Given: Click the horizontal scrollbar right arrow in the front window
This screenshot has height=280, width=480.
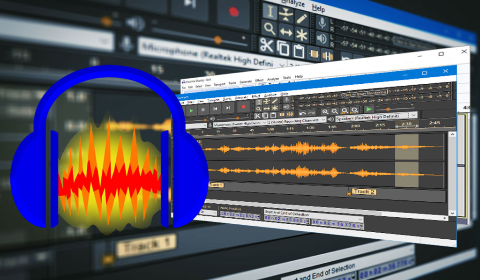Looking at the screenshot, I should tap(444, 218).
